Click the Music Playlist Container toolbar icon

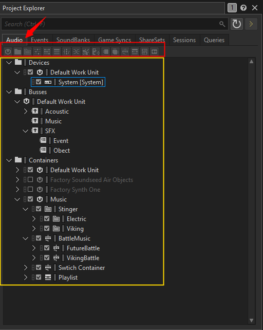[x=135, y=51]
